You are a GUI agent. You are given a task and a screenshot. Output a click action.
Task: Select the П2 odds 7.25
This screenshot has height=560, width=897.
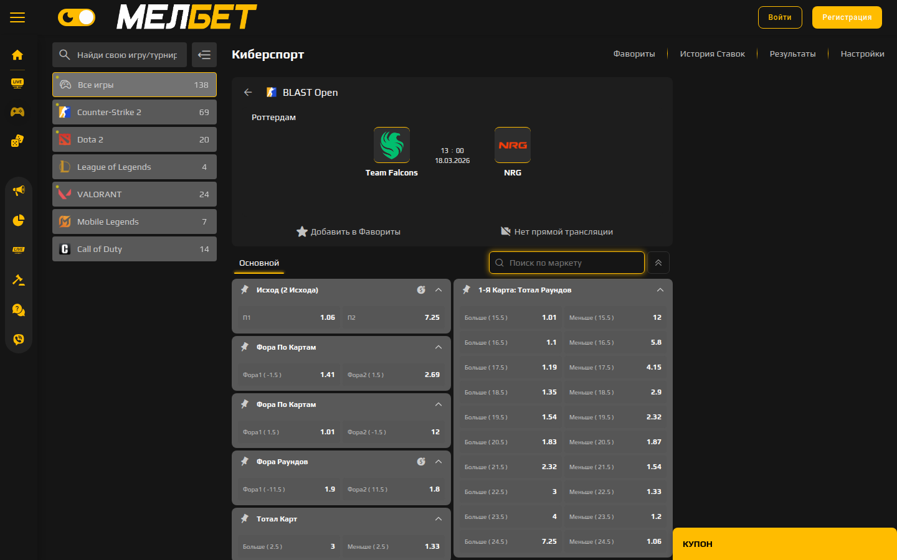pyautogui.click(x=395, y=317)
